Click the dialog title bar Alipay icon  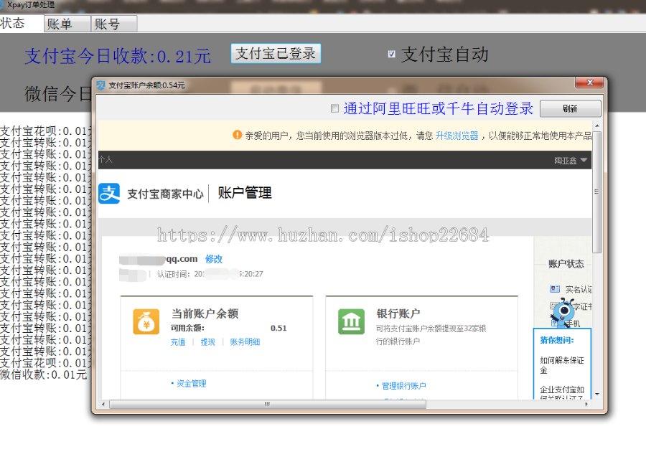101,85
